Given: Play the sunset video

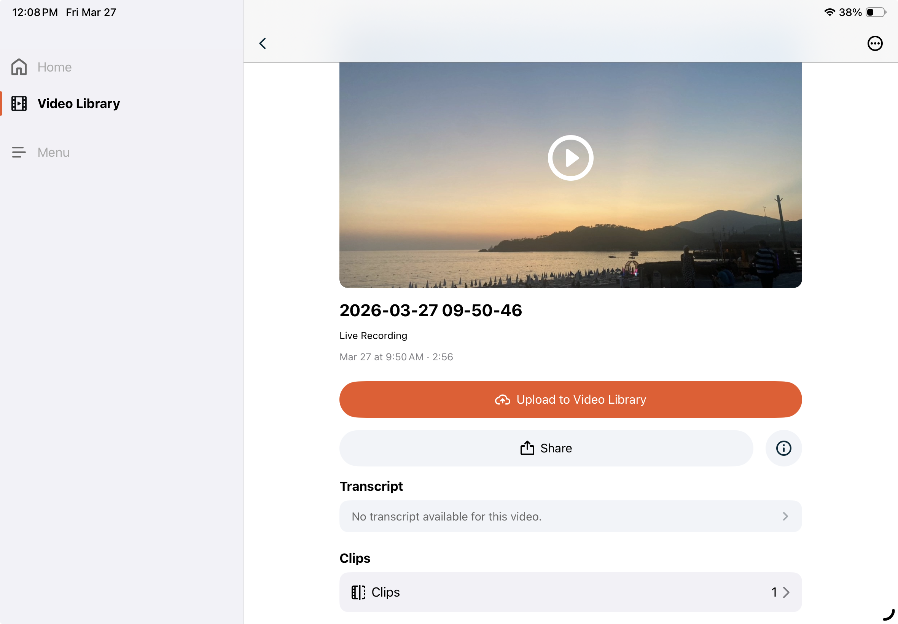Looking at the screenshot, I should [570, 158].
